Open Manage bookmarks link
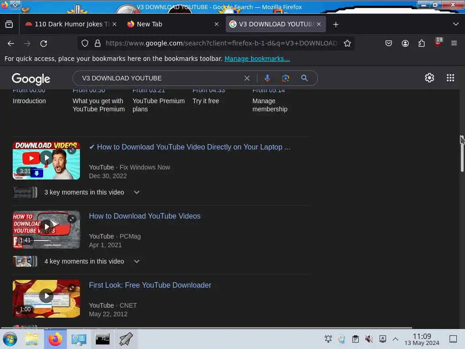This screenshot has width=465, height=349. pos(257,59)
